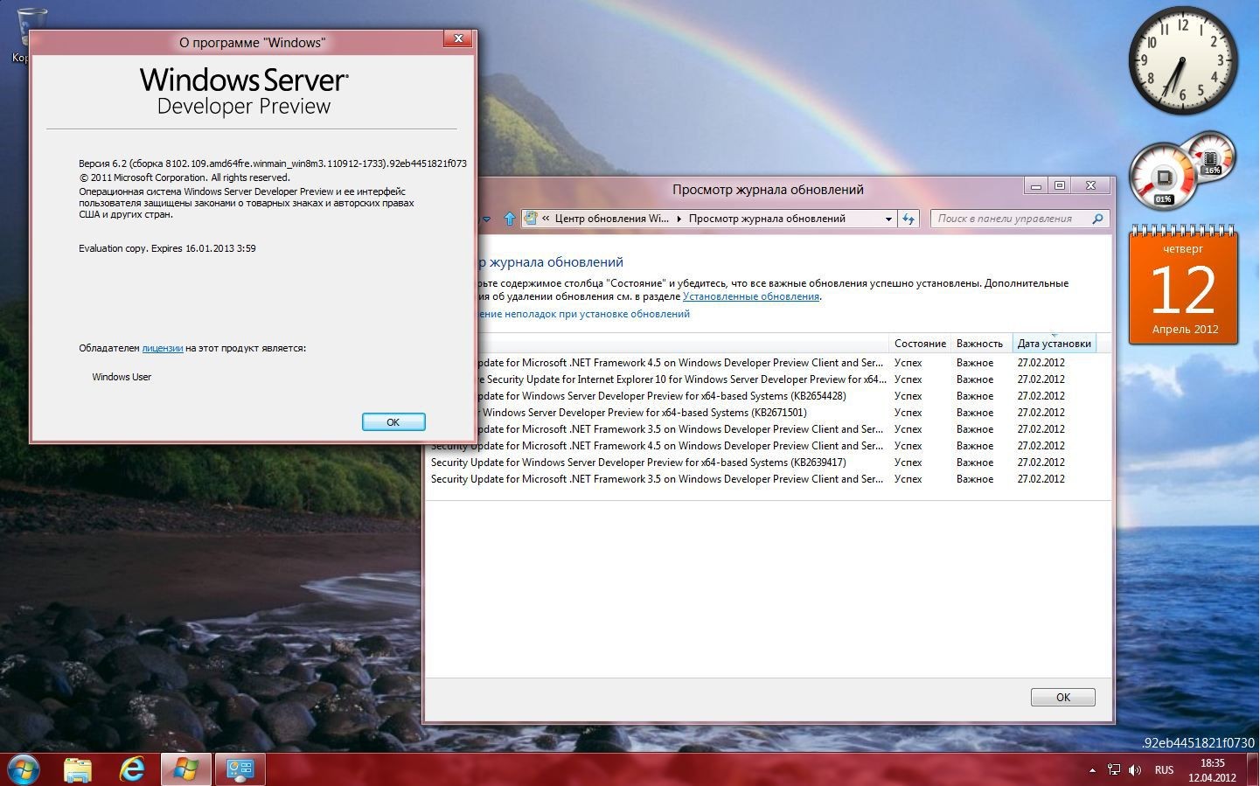Click OK in the About Windows dialog

(x=393, y=421)
